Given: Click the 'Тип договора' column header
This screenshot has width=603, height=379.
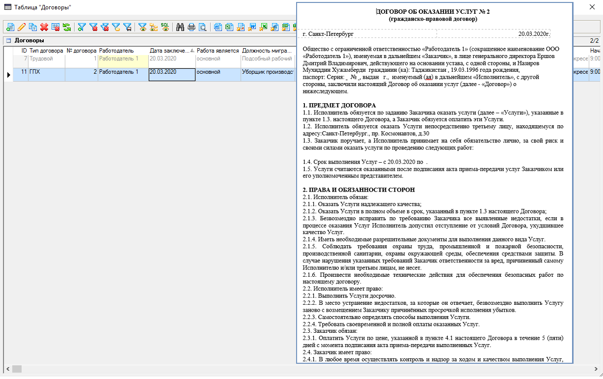Looking at the screenshot, I should point(46,51).
